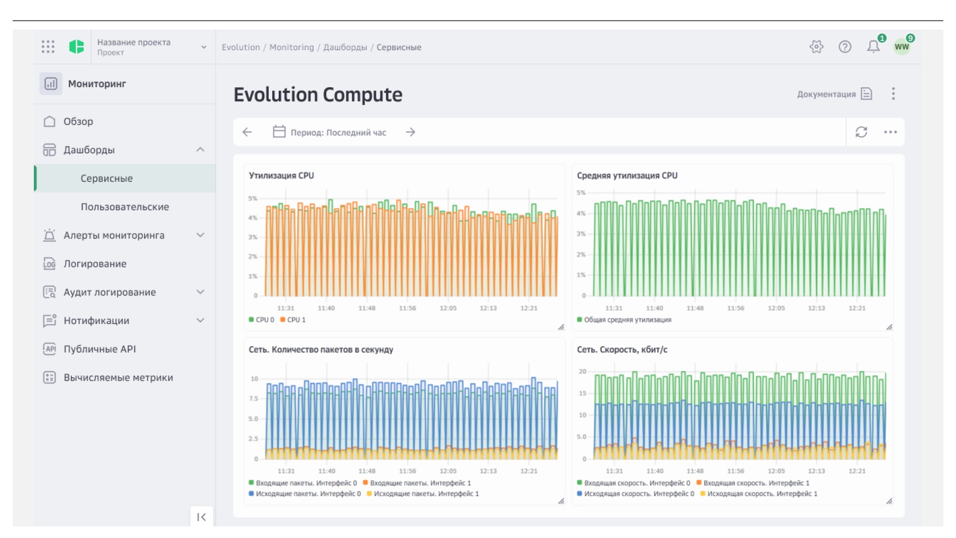Click the Логирование log icon
This screenshot has height=538, width=956.
click(x=49, y=264)
